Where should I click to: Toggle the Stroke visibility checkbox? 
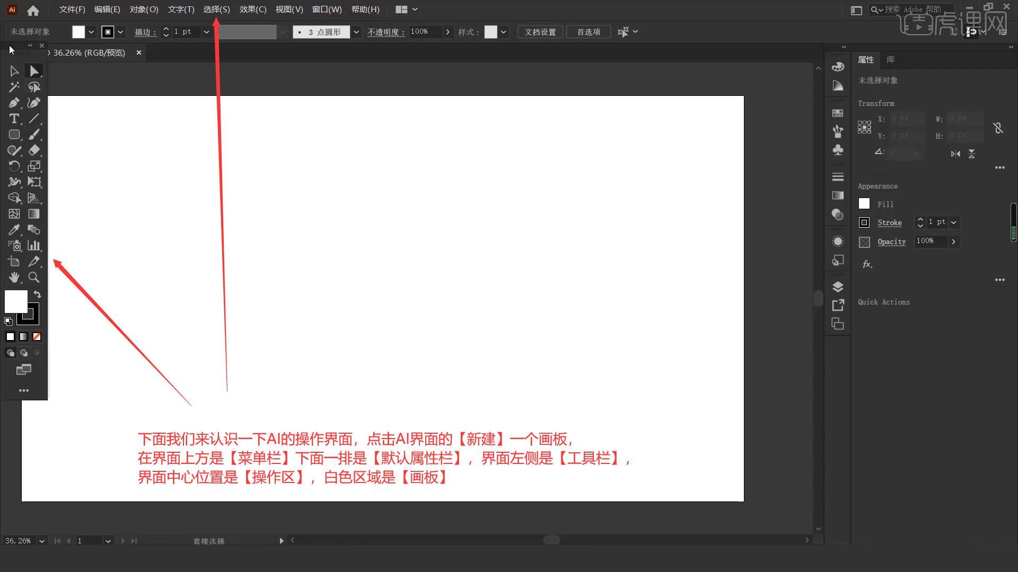[864, 222]
